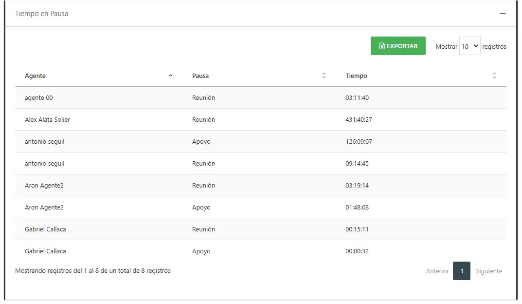Click the time value 126:09:07

(359, 142)
